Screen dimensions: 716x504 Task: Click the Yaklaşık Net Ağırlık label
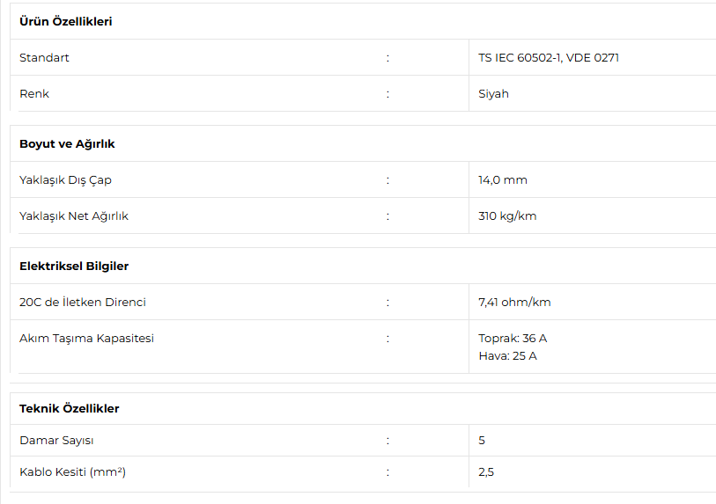[x=74, y=215]
